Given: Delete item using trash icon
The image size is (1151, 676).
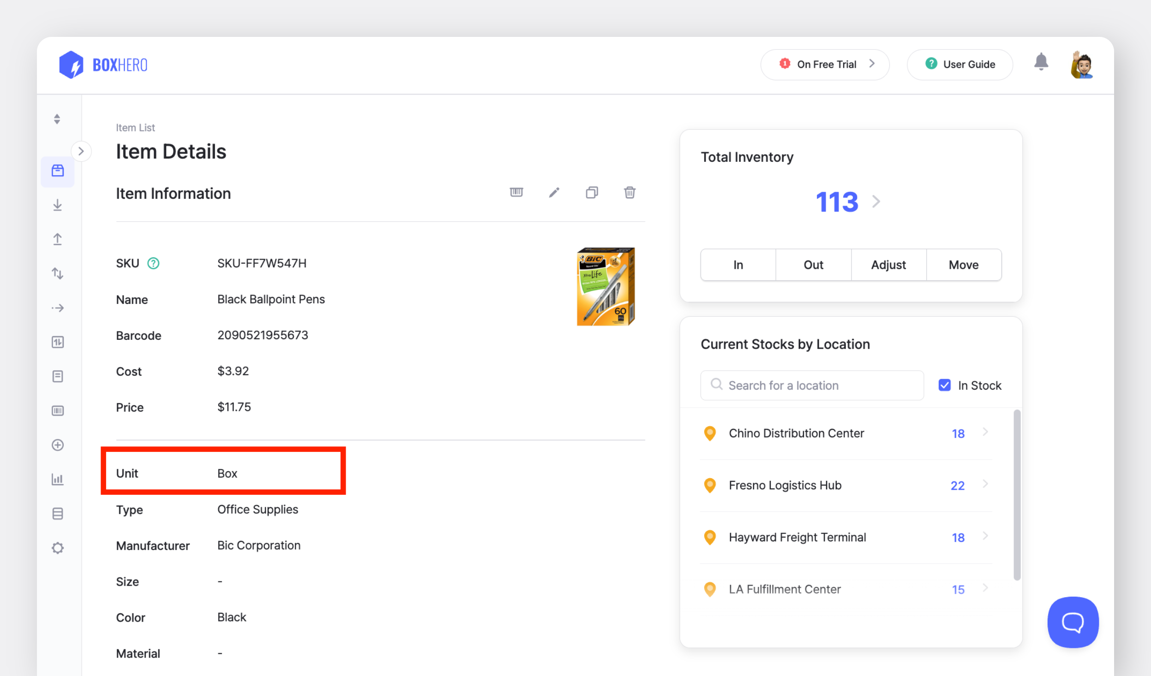Looking at the screenshot, I should (629, 192).
